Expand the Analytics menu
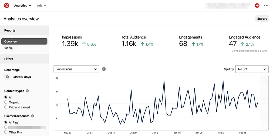This screenshot has height=136, width=270. click(x=22, y=5)
